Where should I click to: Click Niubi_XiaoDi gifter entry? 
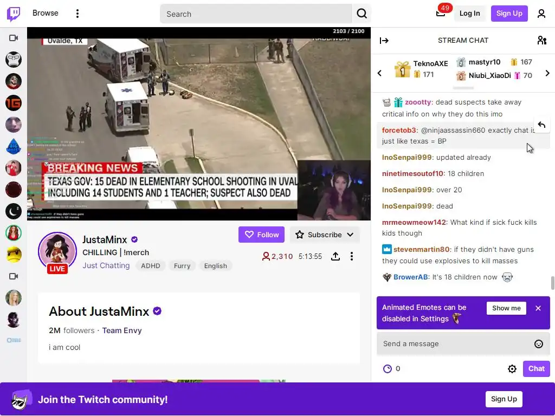pyautogui.click(x=494, y=75)
